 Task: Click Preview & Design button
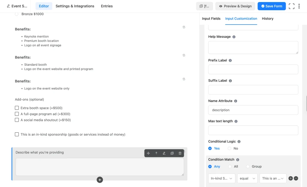click(x=235, y=6)
